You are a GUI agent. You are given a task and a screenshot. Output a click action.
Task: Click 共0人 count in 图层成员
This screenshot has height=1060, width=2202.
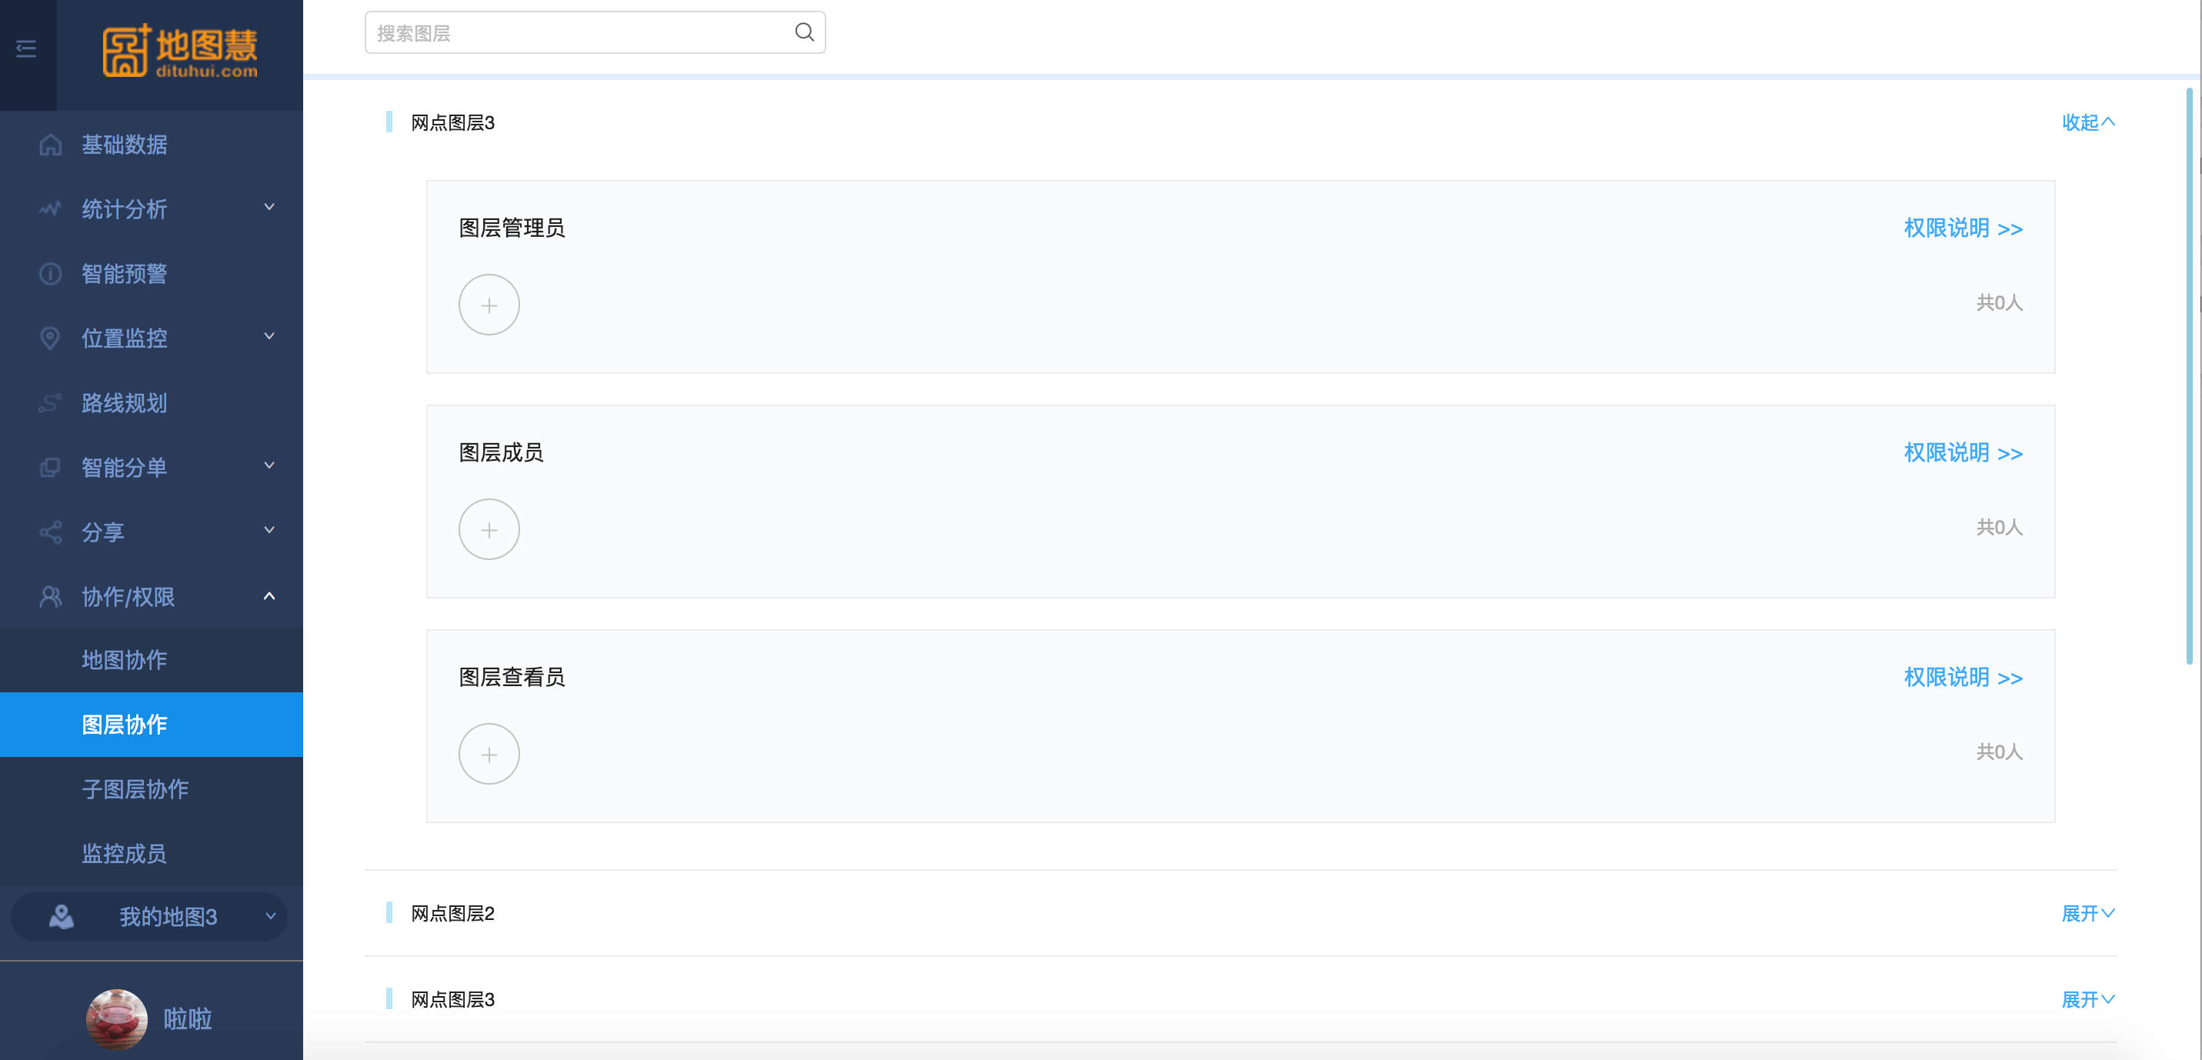coord(2000,528)
